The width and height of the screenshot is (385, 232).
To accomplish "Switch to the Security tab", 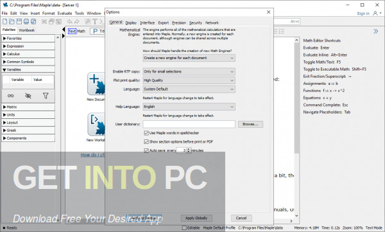I will pyautogui.click(x=196, y=22).
